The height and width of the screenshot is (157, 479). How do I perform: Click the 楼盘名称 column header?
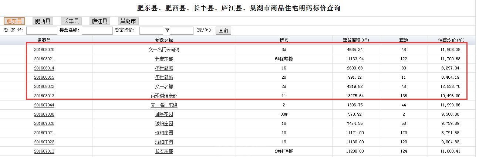point(164,40)
